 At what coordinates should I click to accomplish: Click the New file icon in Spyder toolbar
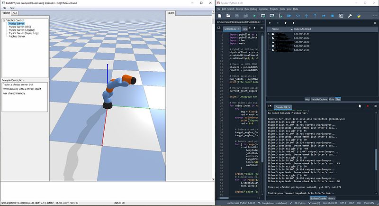[x=219, y=15]
